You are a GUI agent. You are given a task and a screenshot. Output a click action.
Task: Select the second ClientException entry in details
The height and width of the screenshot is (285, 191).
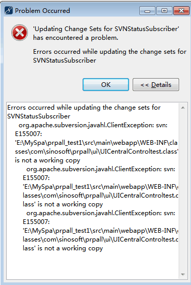point(101,187)
